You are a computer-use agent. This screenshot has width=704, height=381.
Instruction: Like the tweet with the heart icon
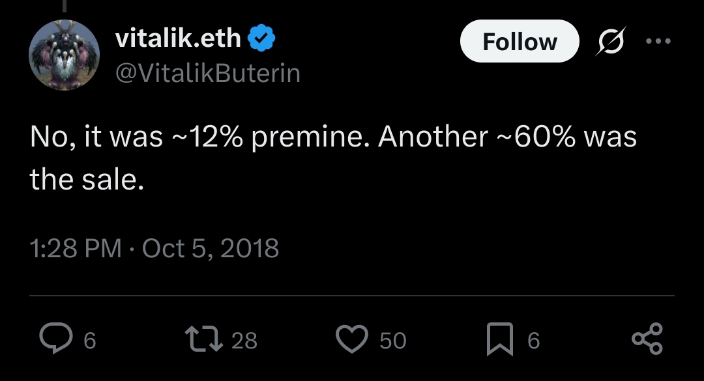pos(352,340)
